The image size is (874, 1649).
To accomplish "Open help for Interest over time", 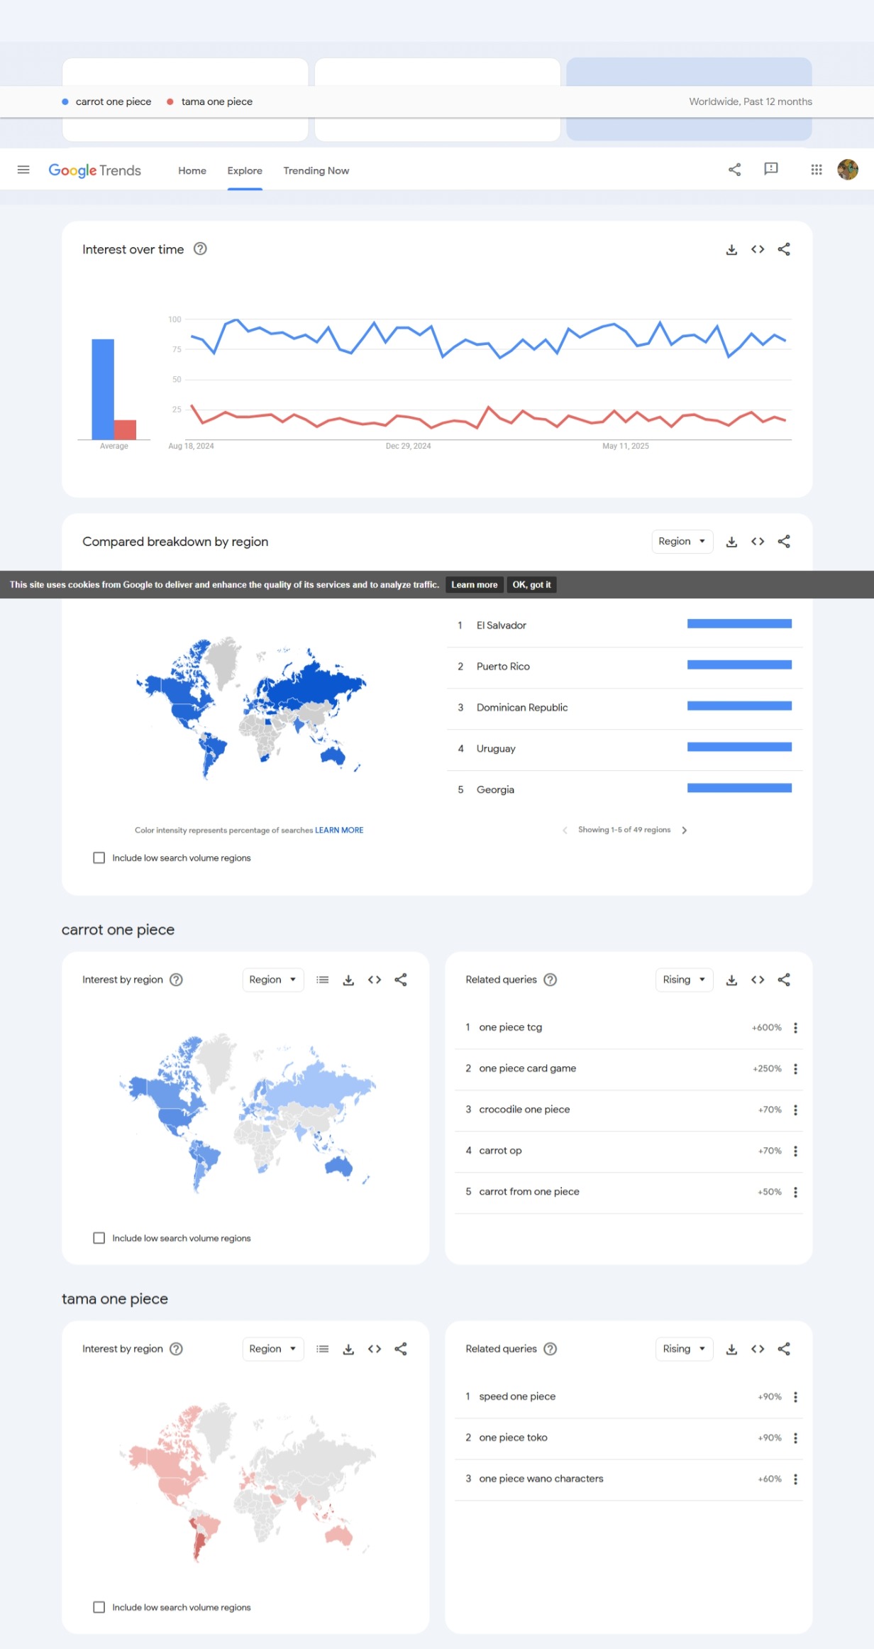I will click(200, 249).
